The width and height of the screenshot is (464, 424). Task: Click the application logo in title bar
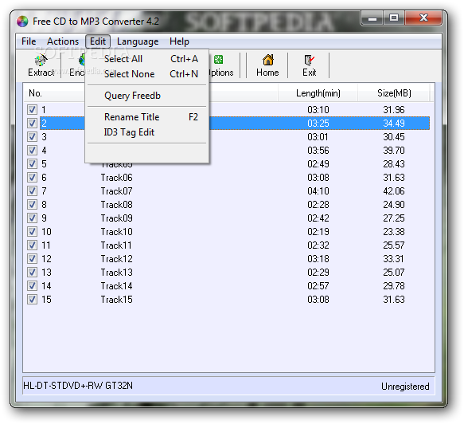point(22,22)
